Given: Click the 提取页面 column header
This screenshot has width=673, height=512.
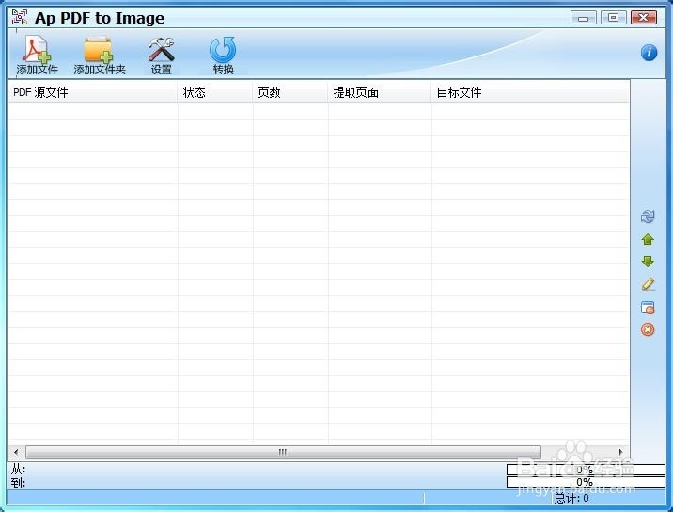Looking at the screenshot, I should [x=380, y=92].
